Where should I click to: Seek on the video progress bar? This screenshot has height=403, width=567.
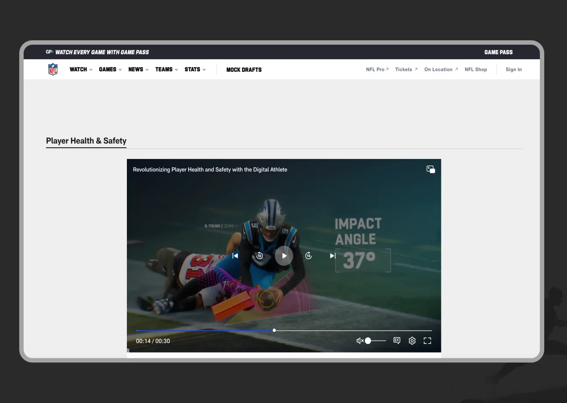(x=284, y=331)
